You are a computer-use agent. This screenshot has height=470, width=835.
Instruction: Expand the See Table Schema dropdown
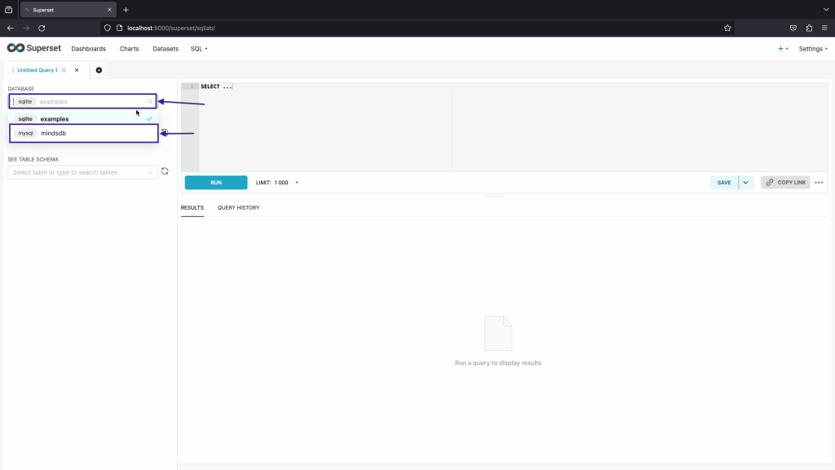(82, 172)
